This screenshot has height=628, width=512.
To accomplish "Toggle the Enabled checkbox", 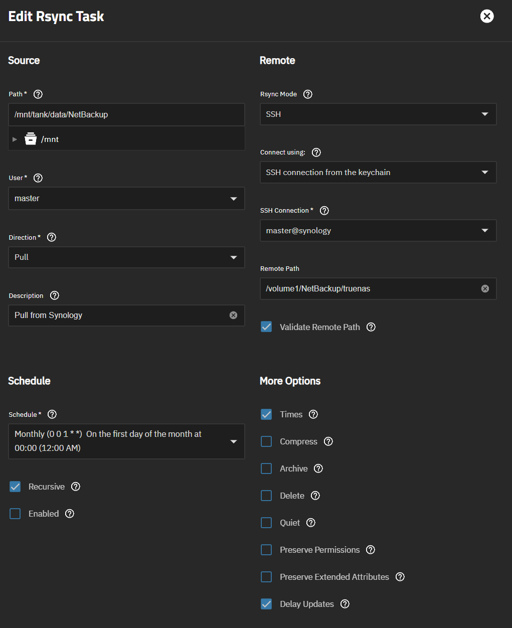I will coord(16,514).
